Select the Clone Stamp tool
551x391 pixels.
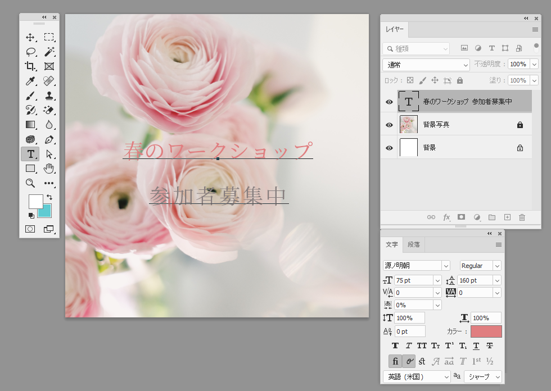click(x=49, y=96)
